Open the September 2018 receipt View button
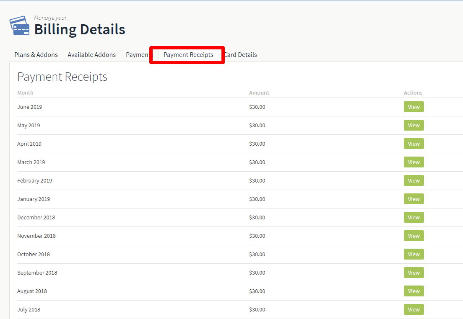This screenshot has height=319, width=463. click(414, 273)
